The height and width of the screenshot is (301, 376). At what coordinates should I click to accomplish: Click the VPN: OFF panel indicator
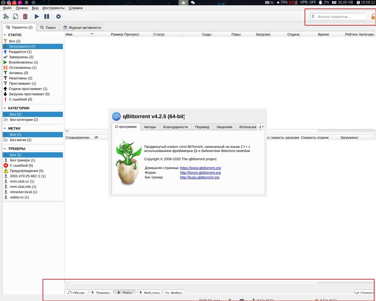(308, 2)
